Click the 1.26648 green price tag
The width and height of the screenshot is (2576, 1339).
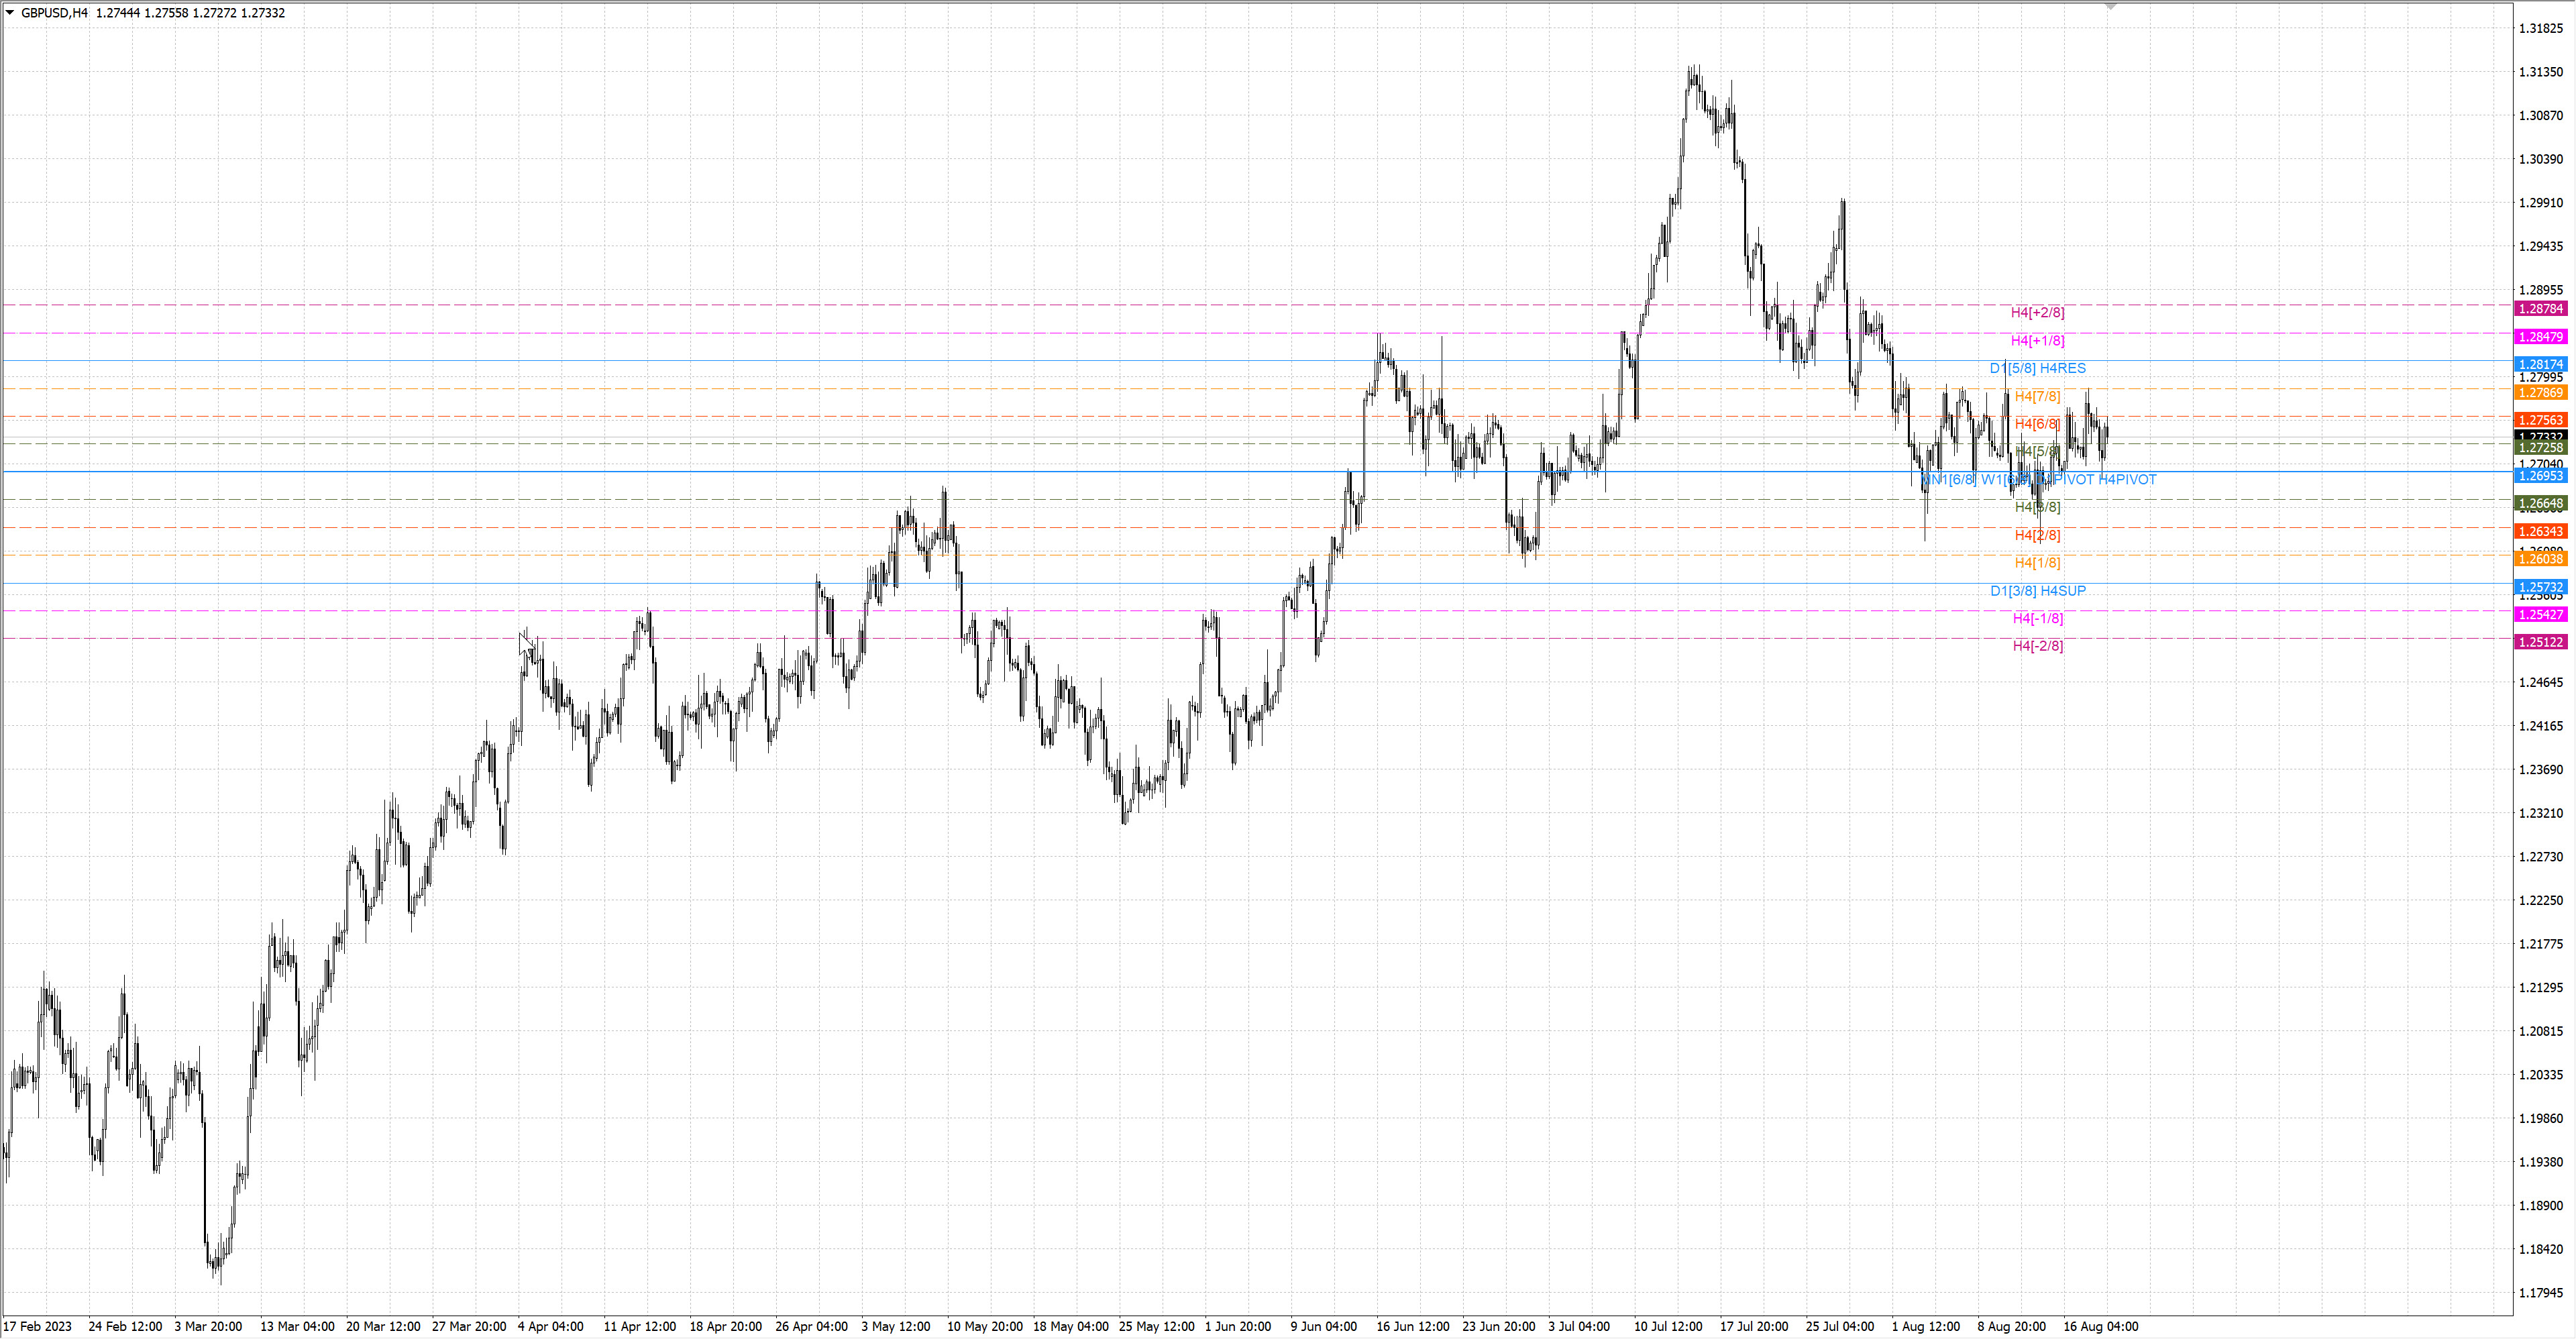click(2540, 503)
